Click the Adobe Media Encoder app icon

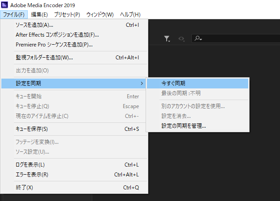pyautogui.click(x=4, y=5)
